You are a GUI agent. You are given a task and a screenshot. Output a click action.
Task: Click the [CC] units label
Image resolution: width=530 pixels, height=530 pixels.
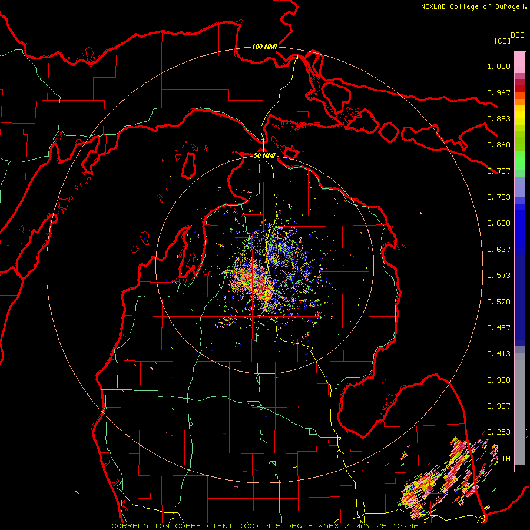click(503, 41)
